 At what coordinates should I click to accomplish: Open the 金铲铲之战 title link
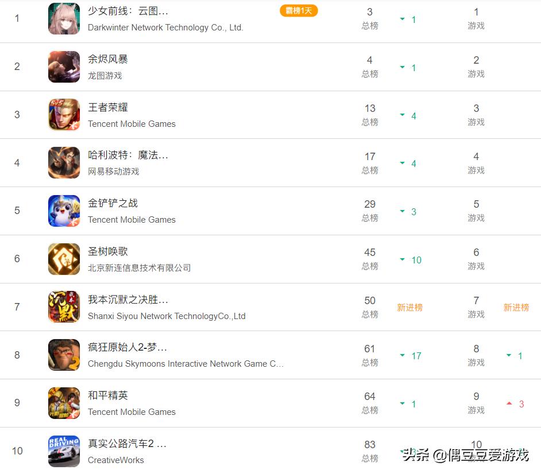point(113,203)
